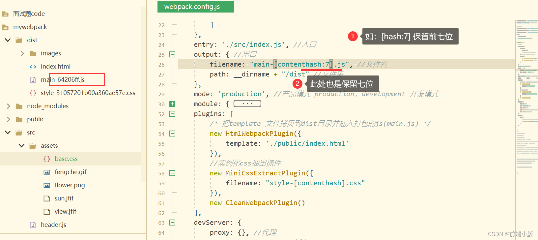This screenshot has width=538, height=240.
Task: Open the sun.jfif file
Action: coord(64,198)
